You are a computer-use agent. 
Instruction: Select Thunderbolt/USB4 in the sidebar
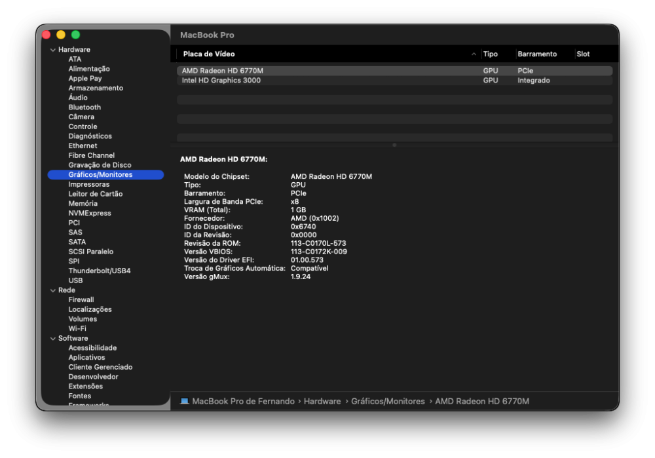(x=100, y=271)
